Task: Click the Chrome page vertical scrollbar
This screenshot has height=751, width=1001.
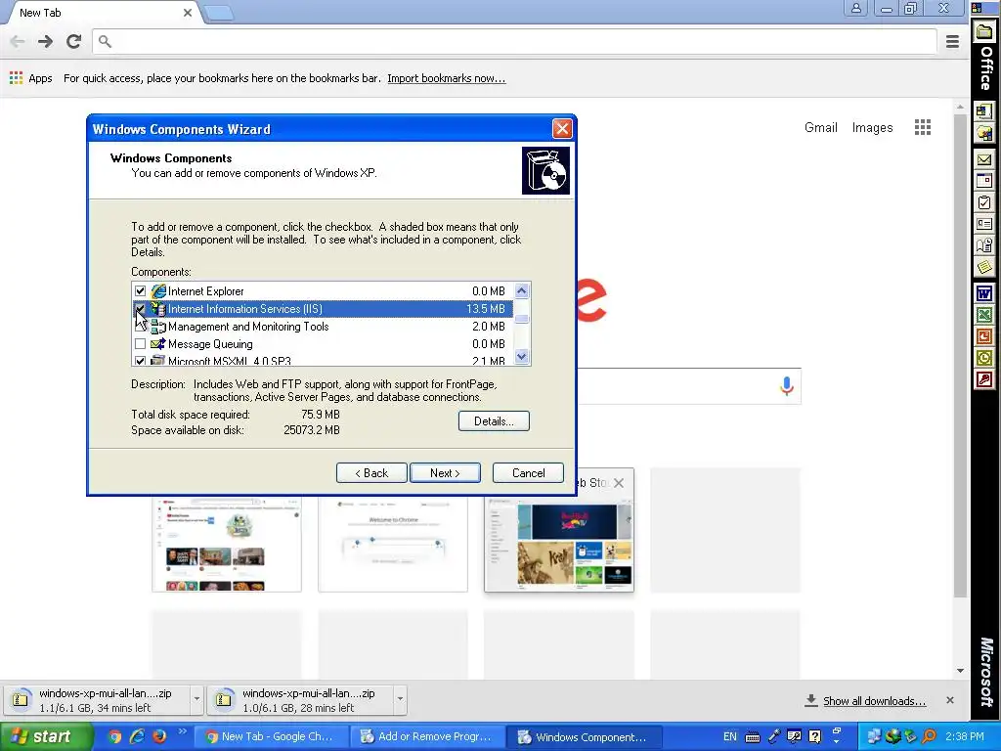Action: click(x=960, y=354)
